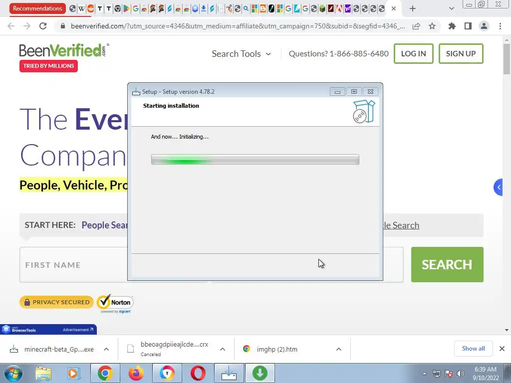Image resolution: width=511 pixels, height=383 pixels.
Task: Expand the Search Tools menu
Action: click(241, 54)
